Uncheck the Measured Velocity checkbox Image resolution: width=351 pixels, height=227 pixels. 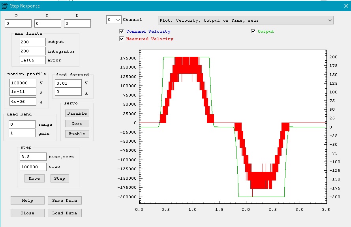pyautogui.click(x=122, y=39)
